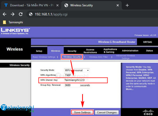Go to Basic Wireless Settings sub-tab
This screenshot has height=116, width=158.
[44, 57]
